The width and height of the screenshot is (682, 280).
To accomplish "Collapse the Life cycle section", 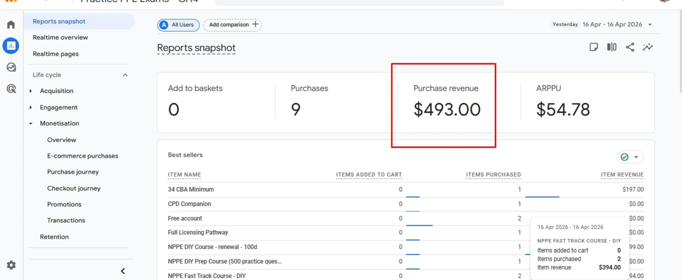I will (x=125, y=75).
